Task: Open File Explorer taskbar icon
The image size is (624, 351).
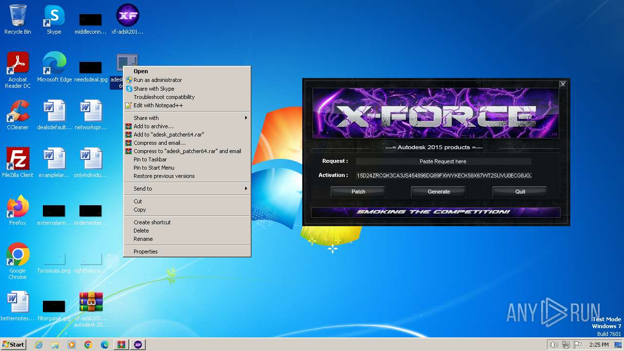Action: (x=55, y=345)
